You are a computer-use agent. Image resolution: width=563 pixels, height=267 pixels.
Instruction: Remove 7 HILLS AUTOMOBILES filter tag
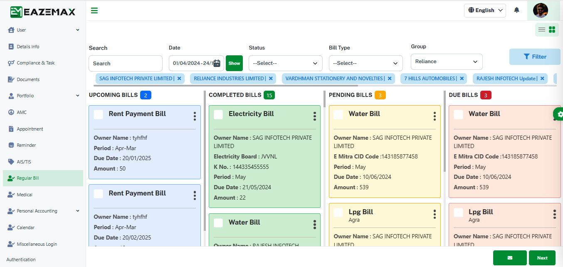click(x=462, y=78)
